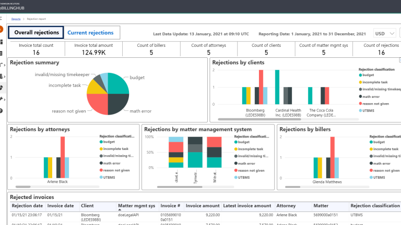
Task: Click the orange user avatar icon
Action: 1,29
